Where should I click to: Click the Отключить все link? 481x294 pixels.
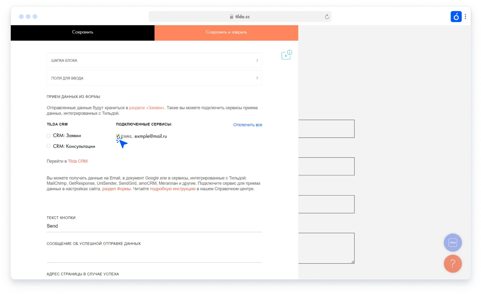248,125
